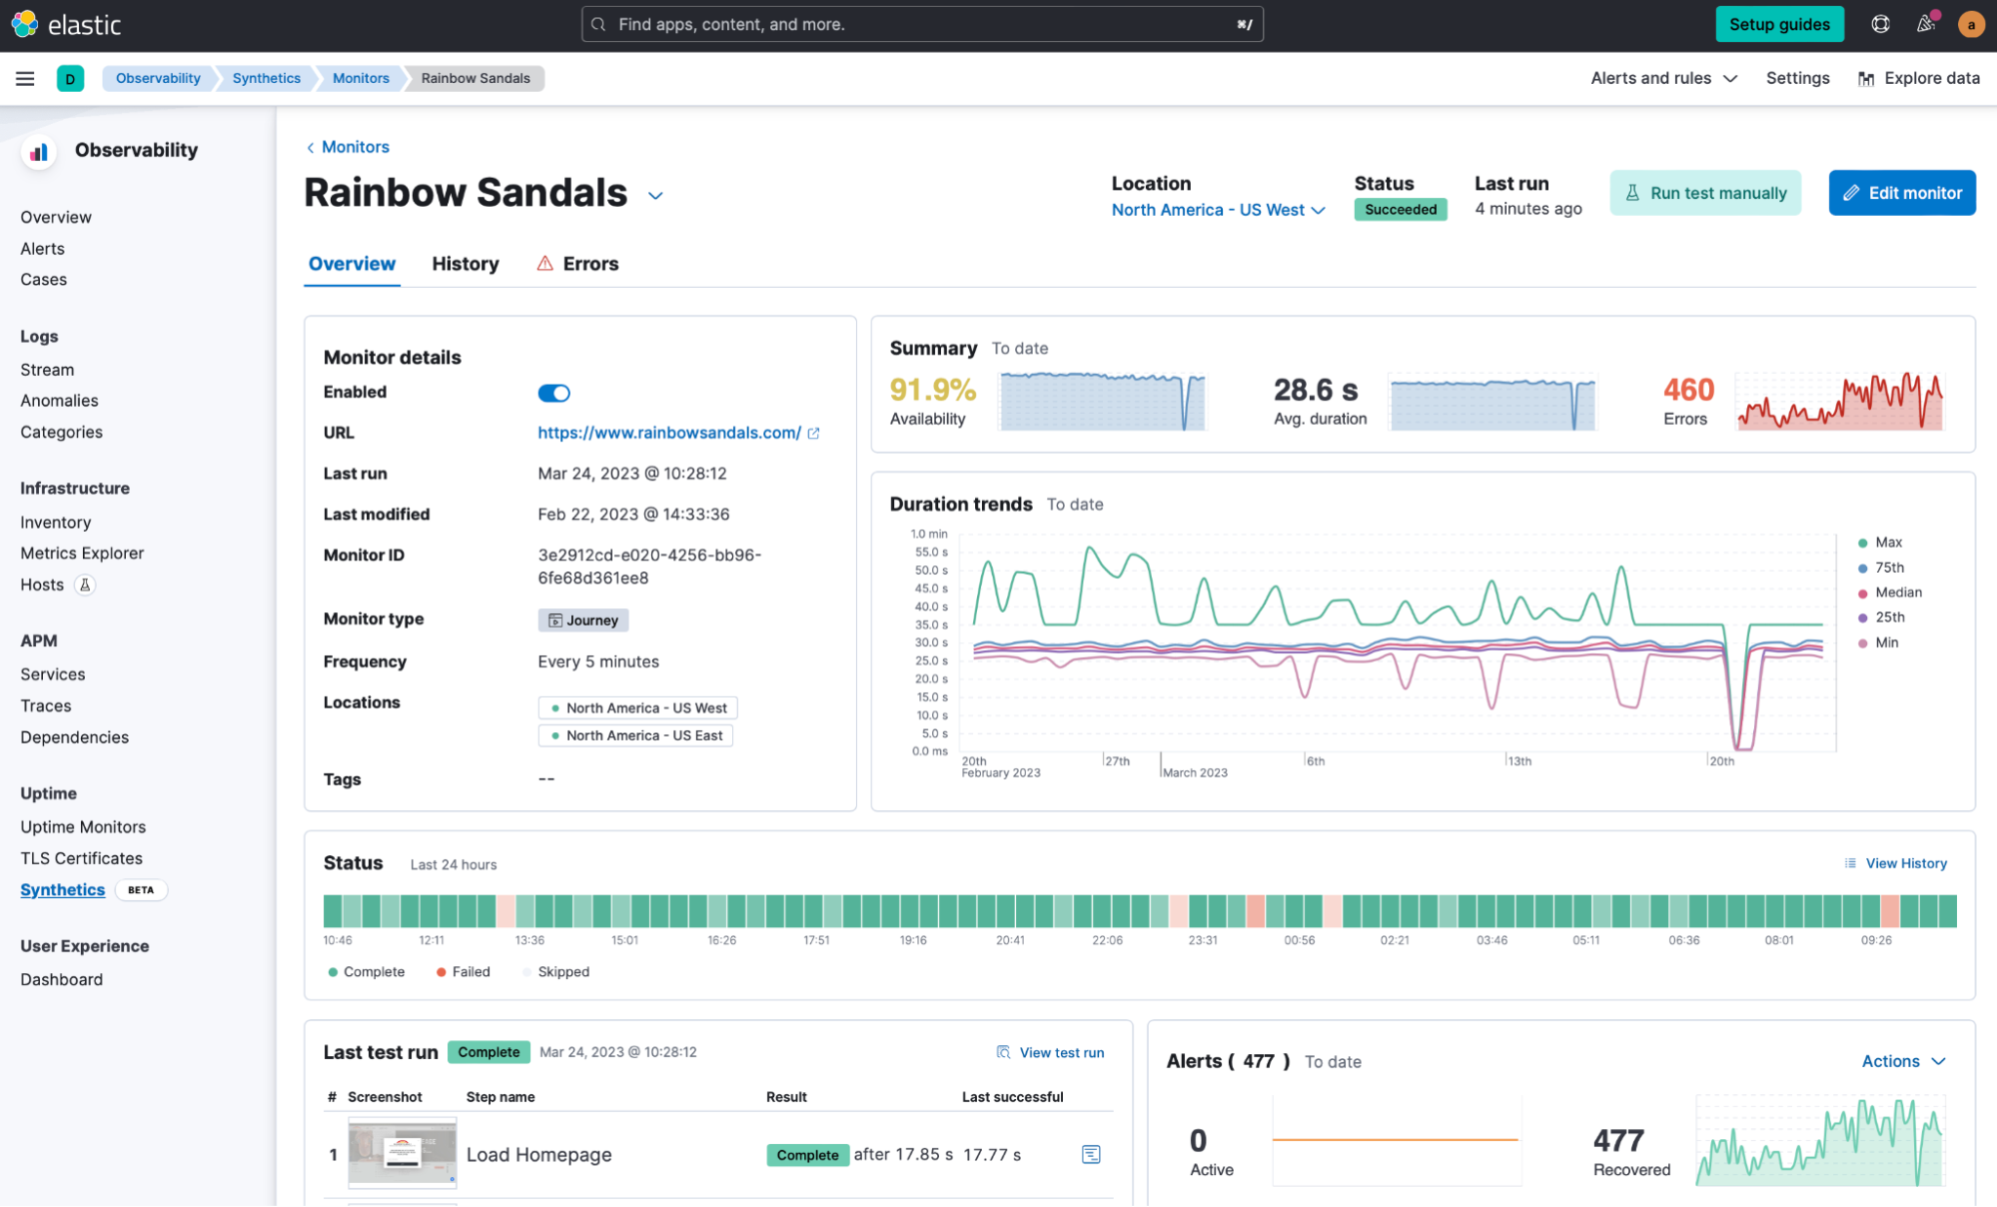Open the external link icon beside URL

[813, 433]
